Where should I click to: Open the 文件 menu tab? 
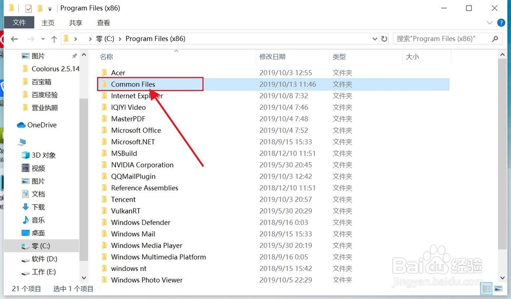[x=19, y=22]
